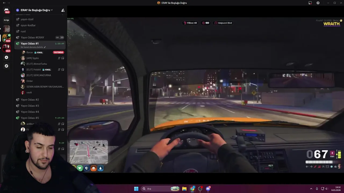Open Google Chrome from the taskbar
The width and height of the screenshot is (344, 193).
point(192,189)
